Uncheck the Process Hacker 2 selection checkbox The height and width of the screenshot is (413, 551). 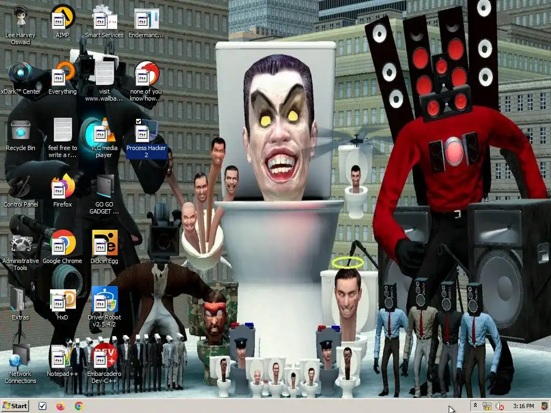coord(138,121)
